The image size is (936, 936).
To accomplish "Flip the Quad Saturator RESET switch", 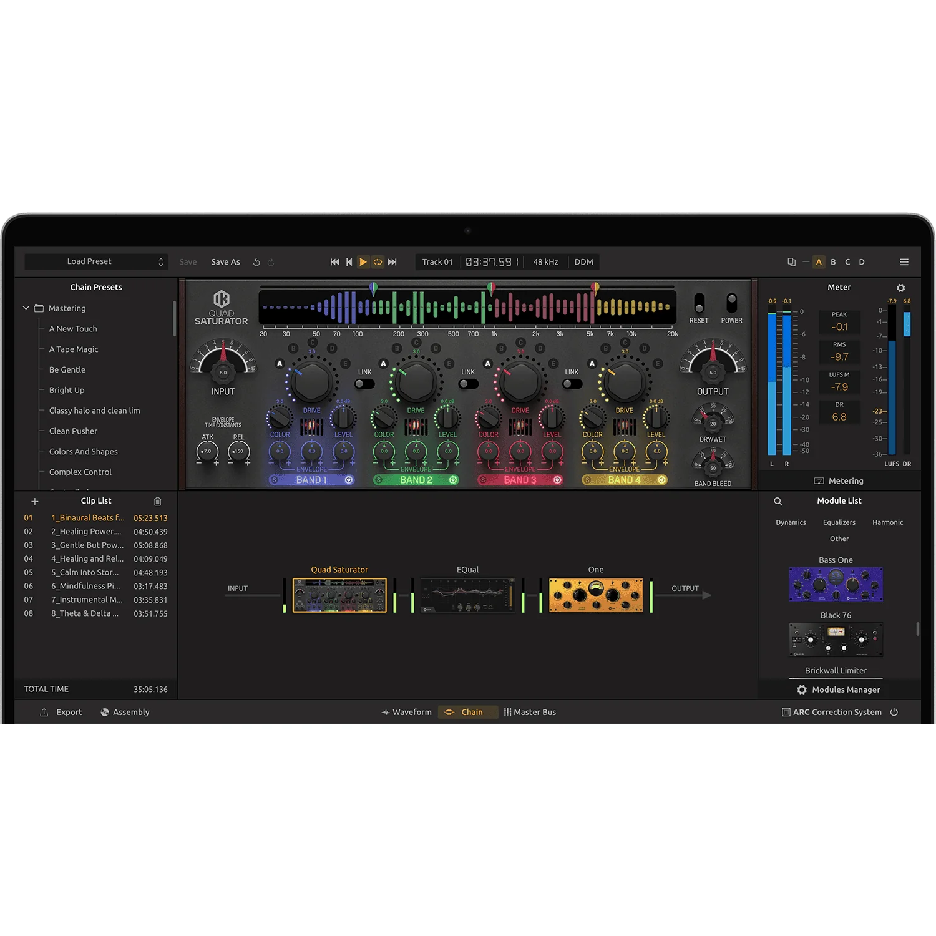I will click(x=699, y=303).
